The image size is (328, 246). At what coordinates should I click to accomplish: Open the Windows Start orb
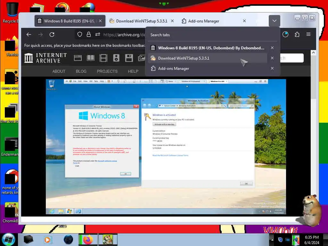[x=8, y=240]
